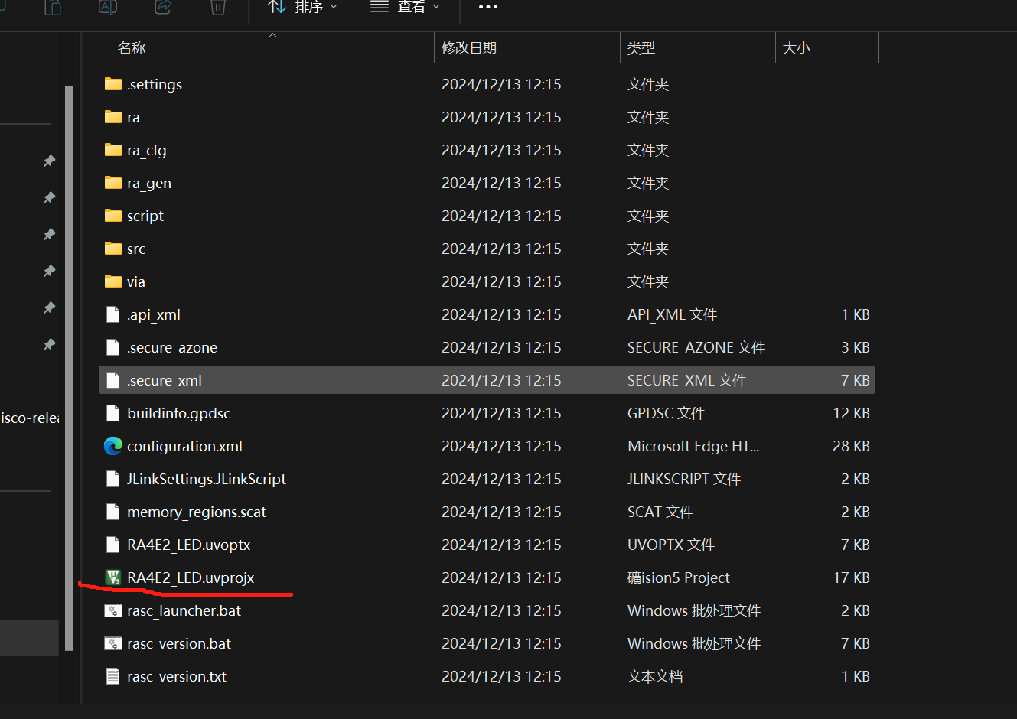Click the memory_regions.scat file icon
The height and width of the screenshot is (719, 1017).
click(113, 511)
